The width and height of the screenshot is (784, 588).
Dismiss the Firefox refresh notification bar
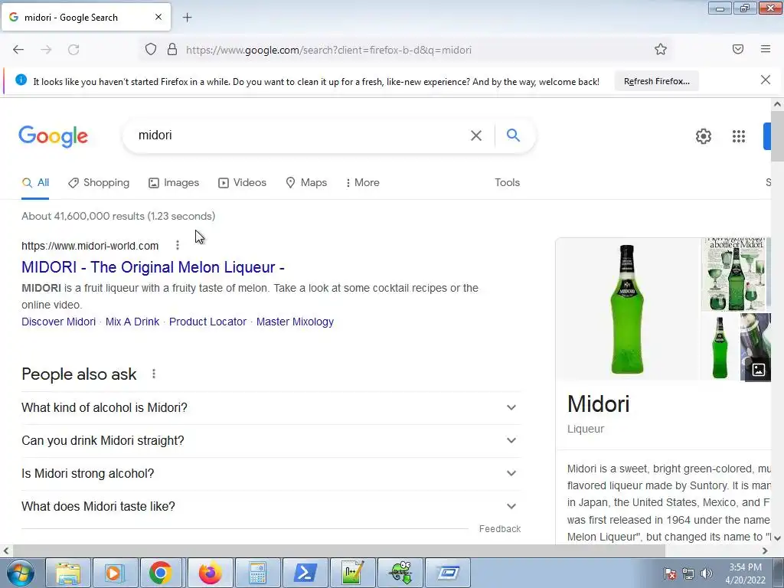tap(765, 80)
